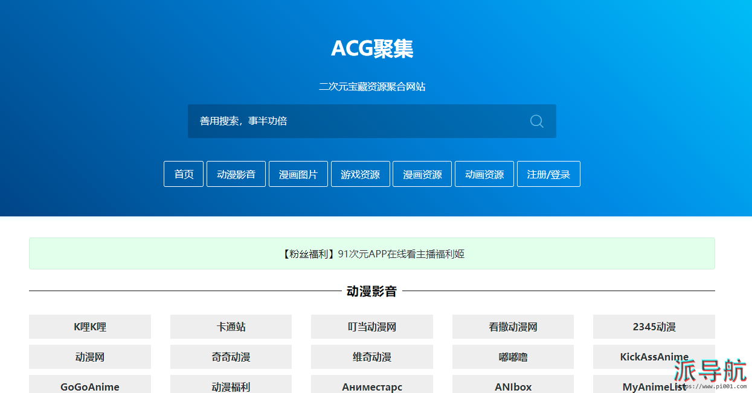752x393 pixels.
Task: Open the K哩K哩 site link
Action: click(90, 327)
